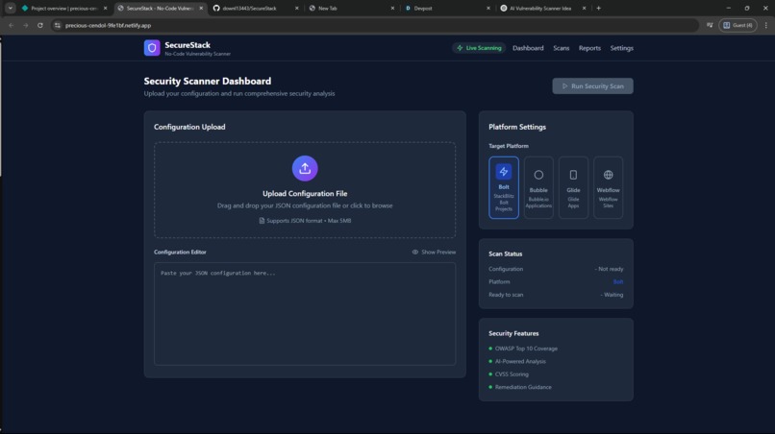Click the browser address bar URL
The image size is (775, 434).
pos(109,25)
